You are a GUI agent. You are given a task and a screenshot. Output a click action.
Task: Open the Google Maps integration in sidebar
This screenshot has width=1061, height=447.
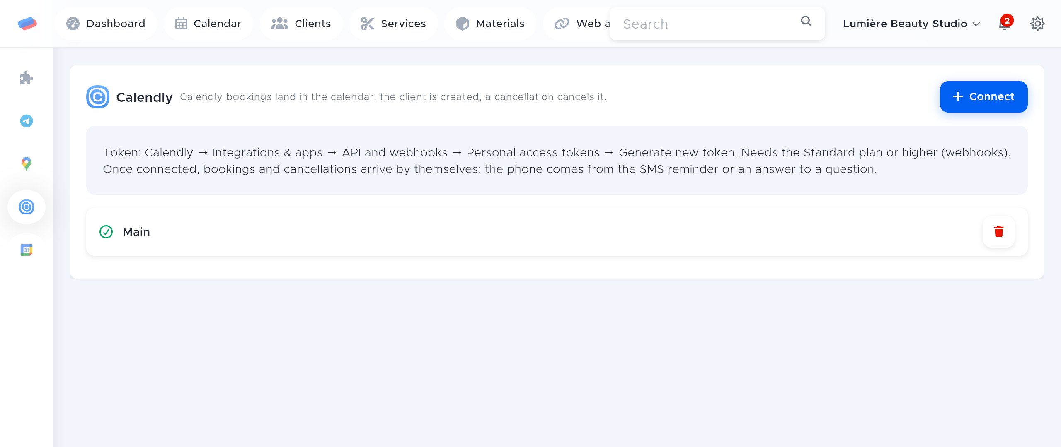click(x=27, y=164)
